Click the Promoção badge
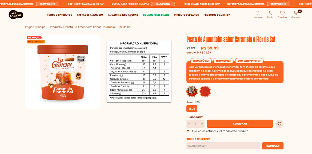The image size is (312, 154). [x=34, y=38]
